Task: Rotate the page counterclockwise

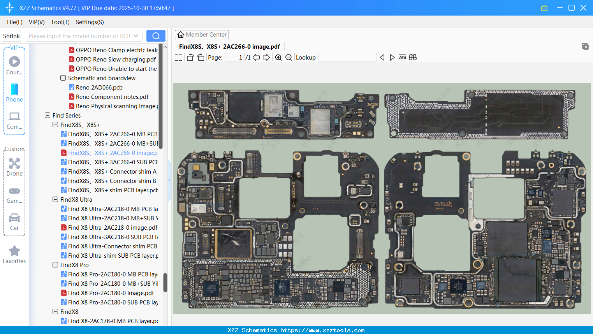Action: pyautogui.click(x=190, y=57)
